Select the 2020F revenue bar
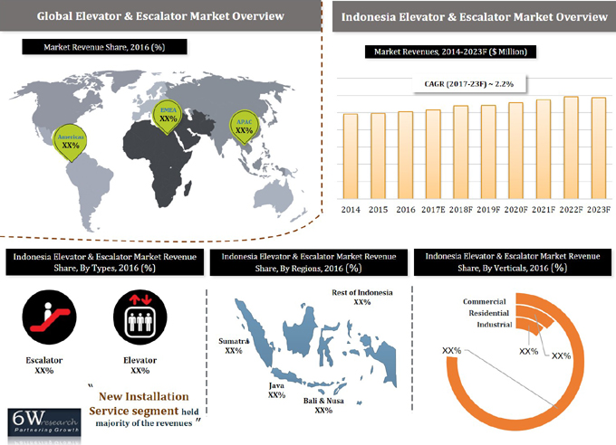616x445 pixels. (x=515, y=150)
